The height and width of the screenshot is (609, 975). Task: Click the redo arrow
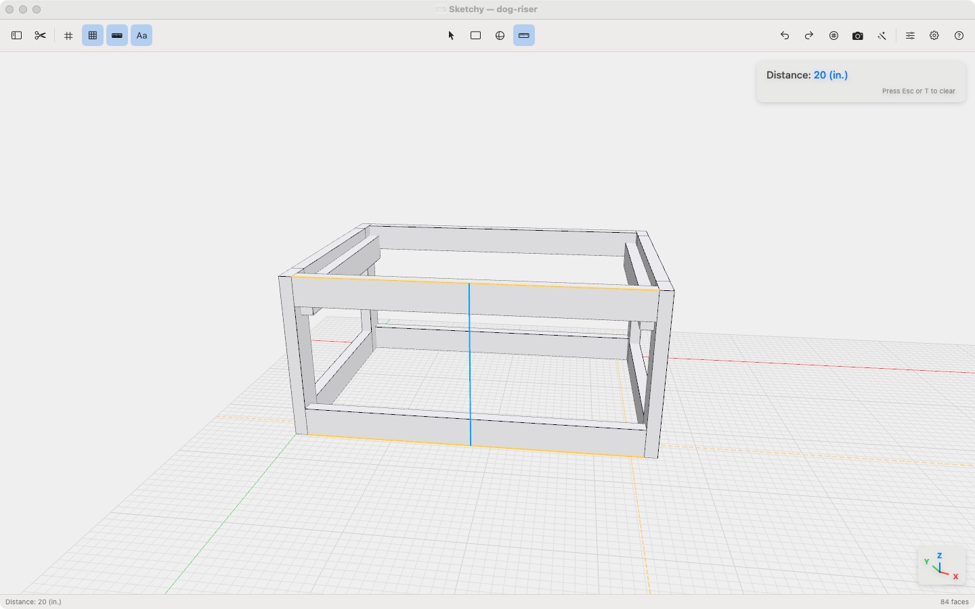[x=809, y=36]
